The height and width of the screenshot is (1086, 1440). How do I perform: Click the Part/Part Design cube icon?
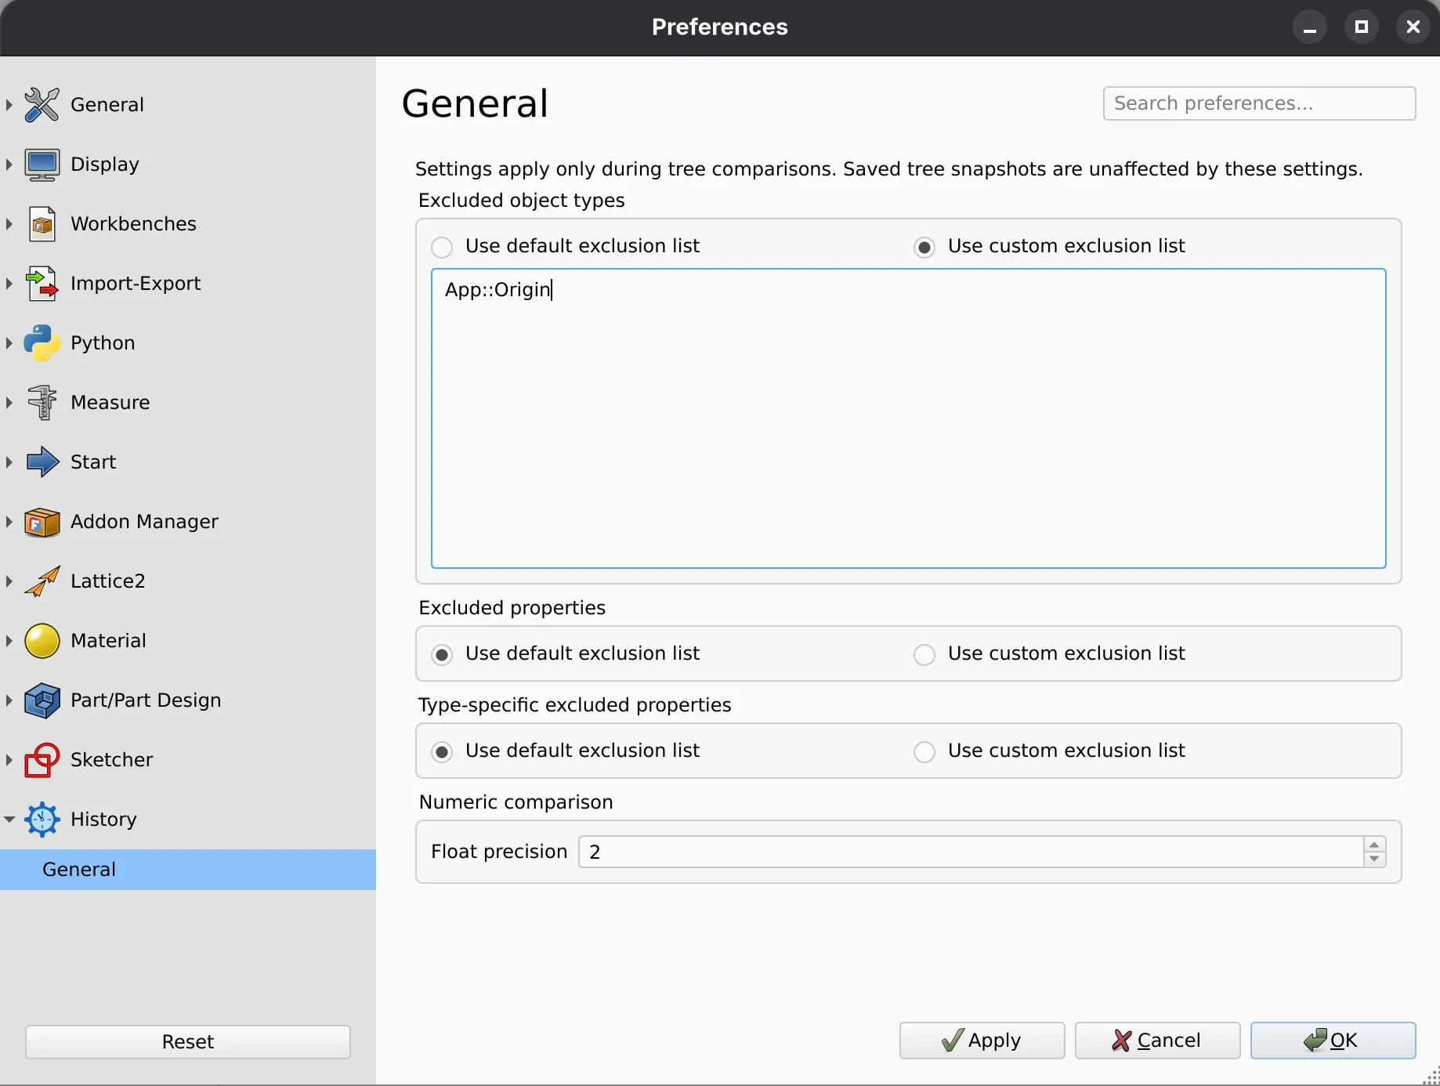42,700
